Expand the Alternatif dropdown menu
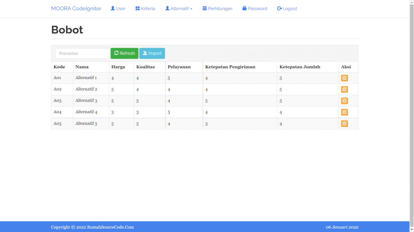 click(x=179, y=9)
